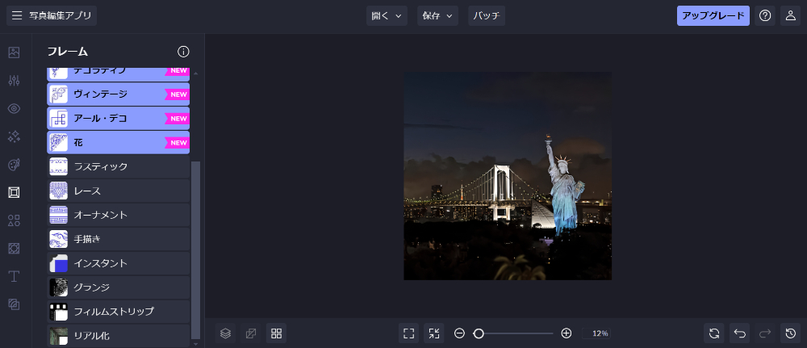Select the 手描き frame category
The image size is (807, 348).
pos(119,239)
